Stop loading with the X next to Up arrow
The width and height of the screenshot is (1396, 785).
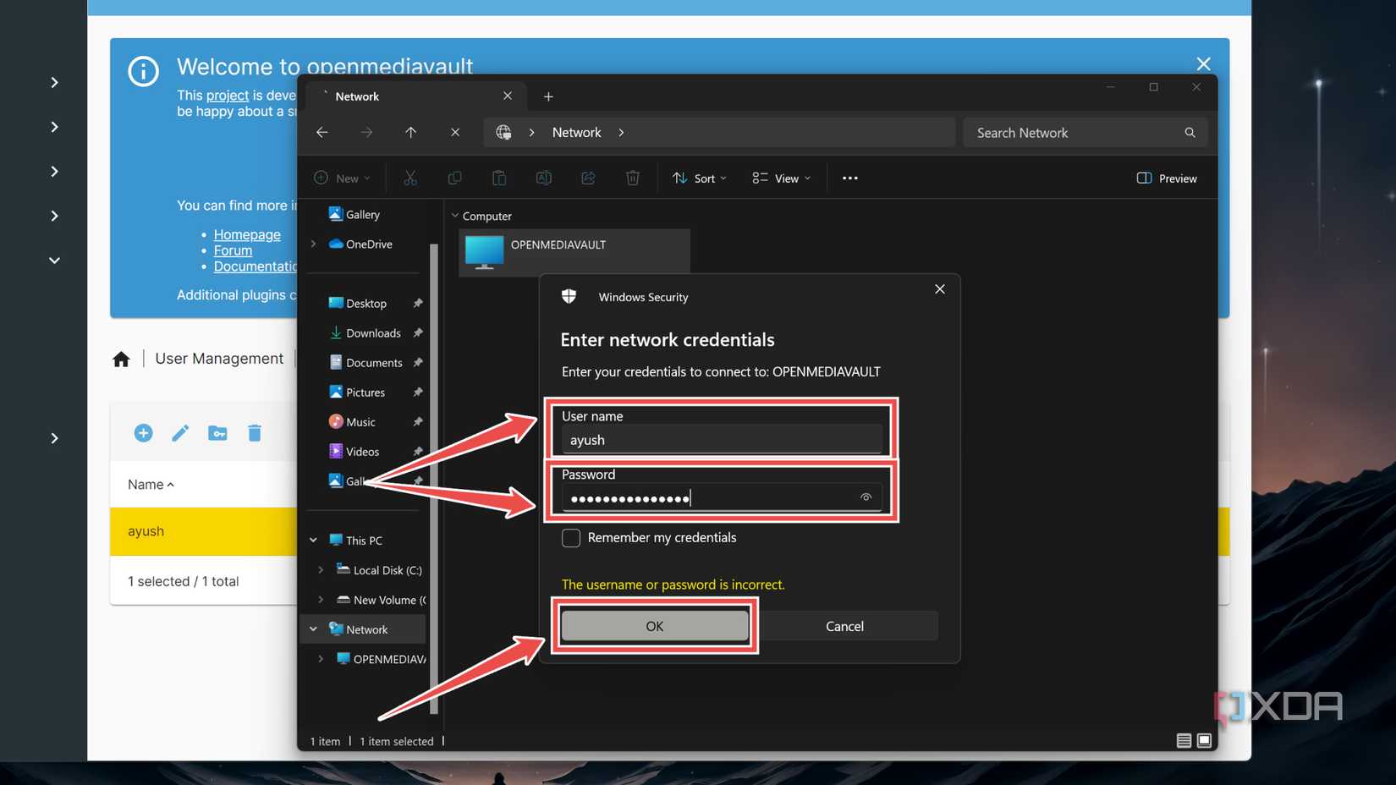tap(455, 132)
